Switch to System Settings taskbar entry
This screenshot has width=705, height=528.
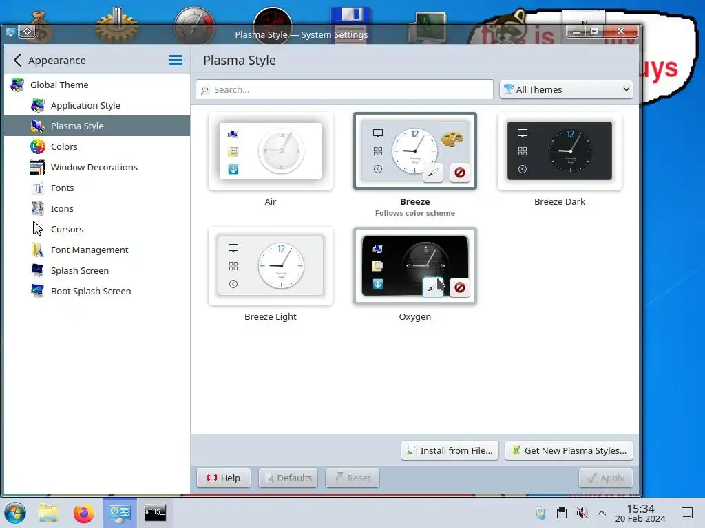tap(120, 513)
